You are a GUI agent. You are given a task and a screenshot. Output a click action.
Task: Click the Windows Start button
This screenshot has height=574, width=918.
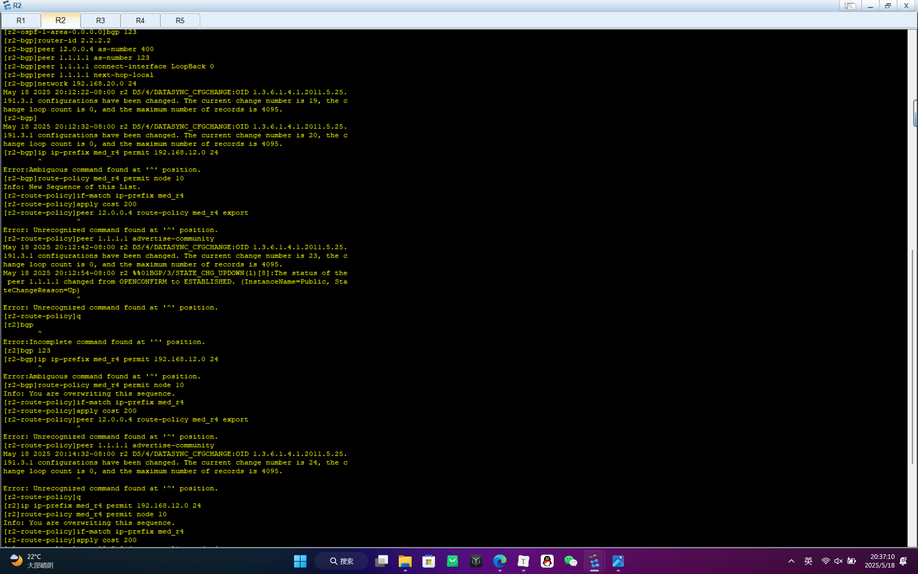pyautogui.click(x=300, y=561)
